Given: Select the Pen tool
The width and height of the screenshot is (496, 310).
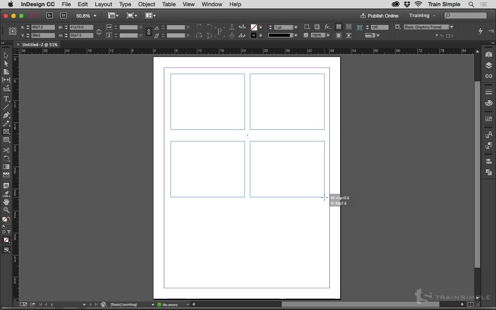Looking at the screenshot, I should click(6, 115).
